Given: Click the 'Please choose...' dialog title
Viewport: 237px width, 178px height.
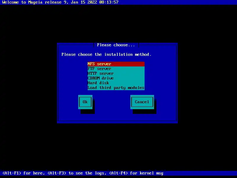Looking at the screenshot, I should point(116,45).
